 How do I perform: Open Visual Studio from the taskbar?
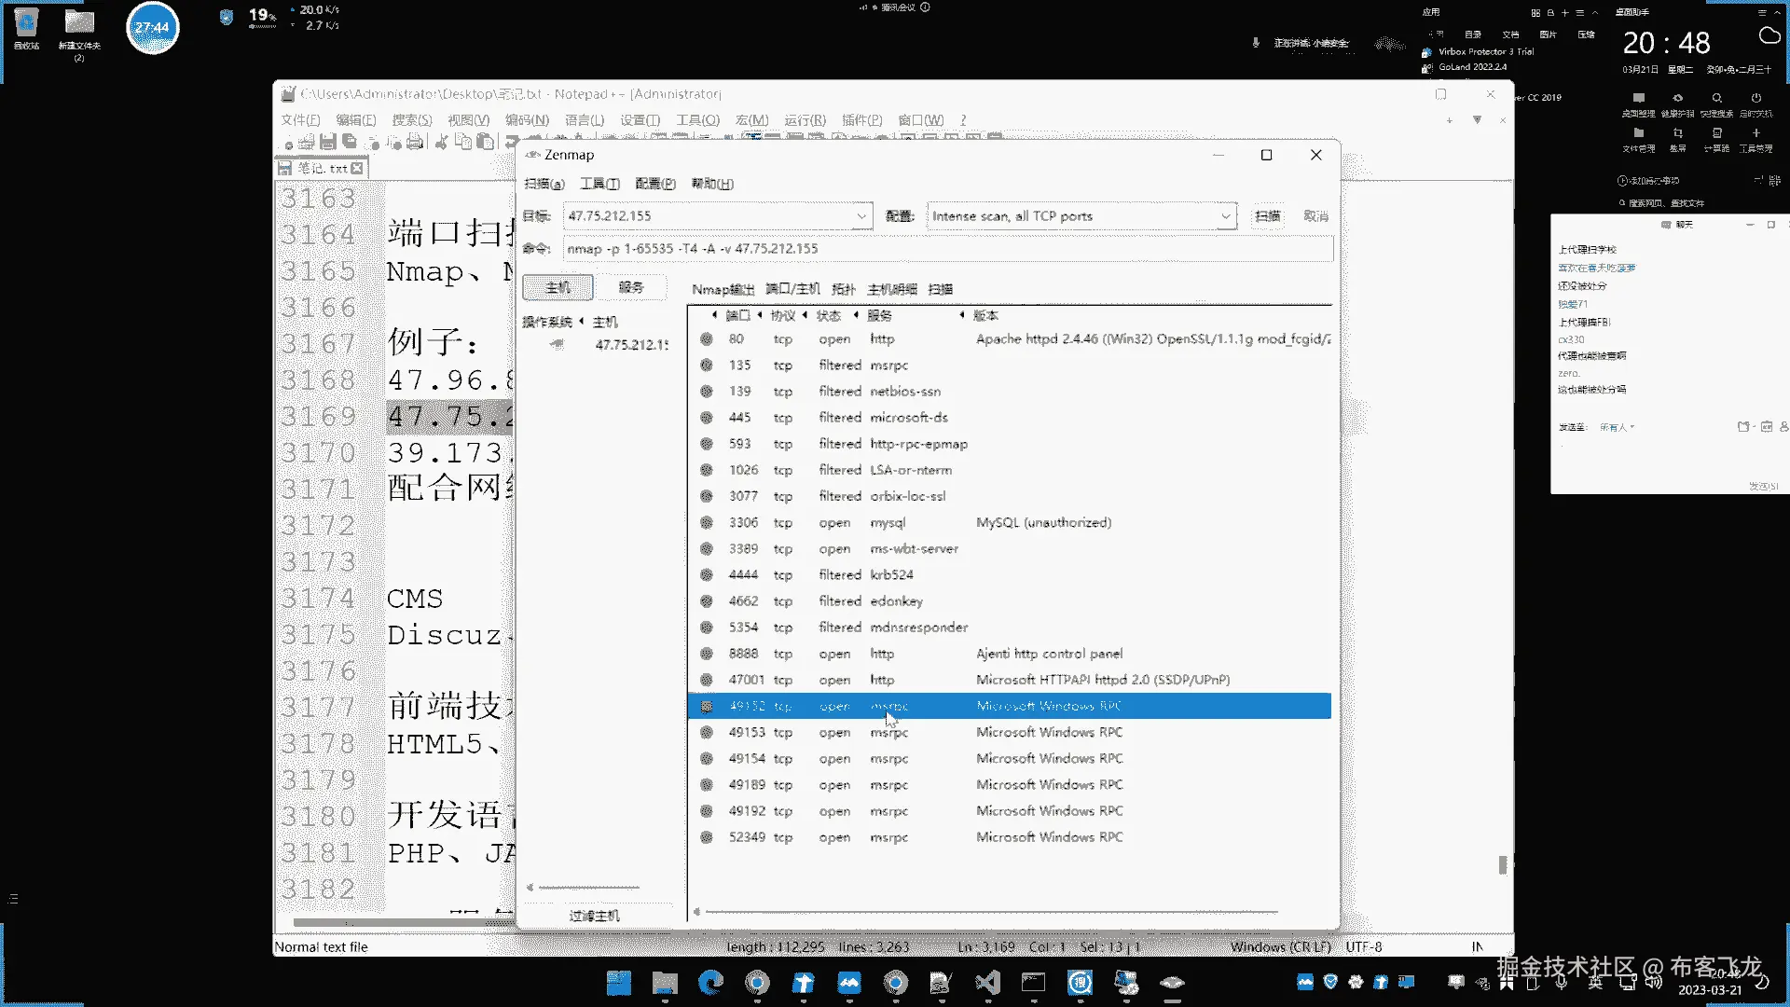987,982
